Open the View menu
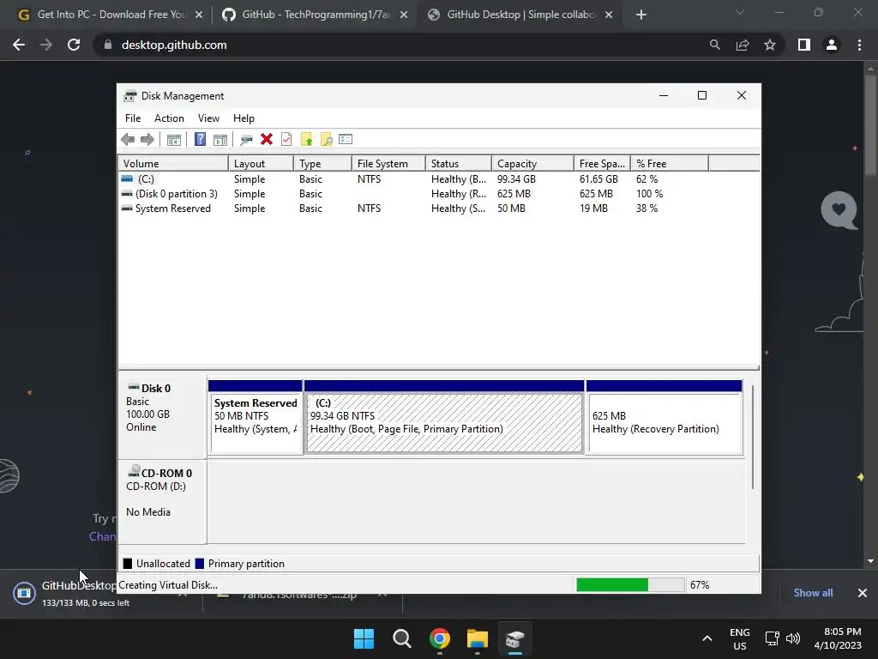The image size is (878, 659). point(208,118)
